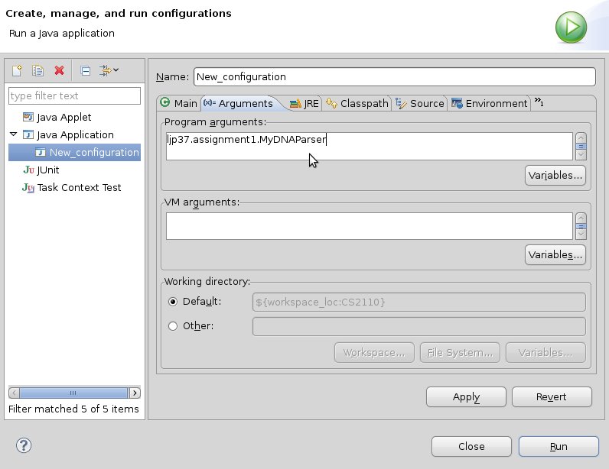Viewport: 609px width, 469px height.
Task: Select the Default working directory option
Action: coord(173,302)
